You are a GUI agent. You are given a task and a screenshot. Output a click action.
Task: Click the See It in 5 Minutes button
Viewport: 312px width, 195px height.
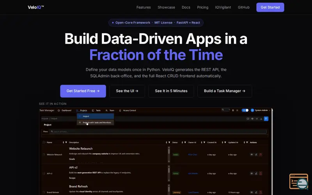click(x=171, y=91)
